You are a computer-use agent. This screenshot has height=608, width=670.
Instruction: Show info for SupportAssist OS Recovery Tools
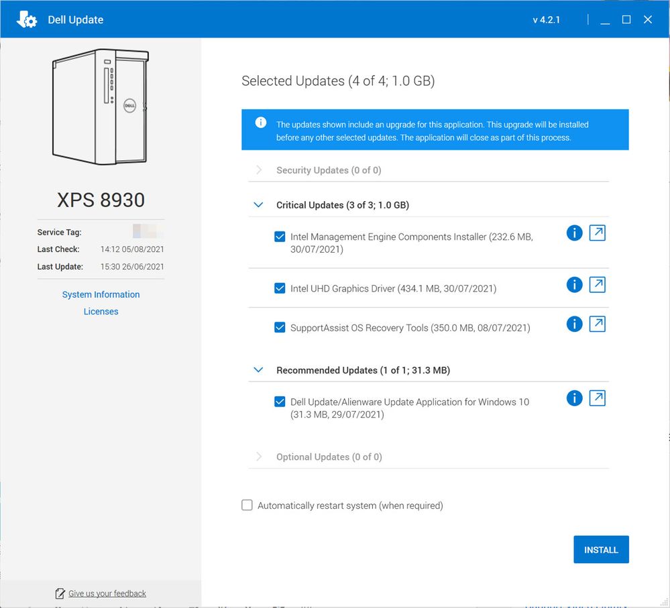(574, 324)
